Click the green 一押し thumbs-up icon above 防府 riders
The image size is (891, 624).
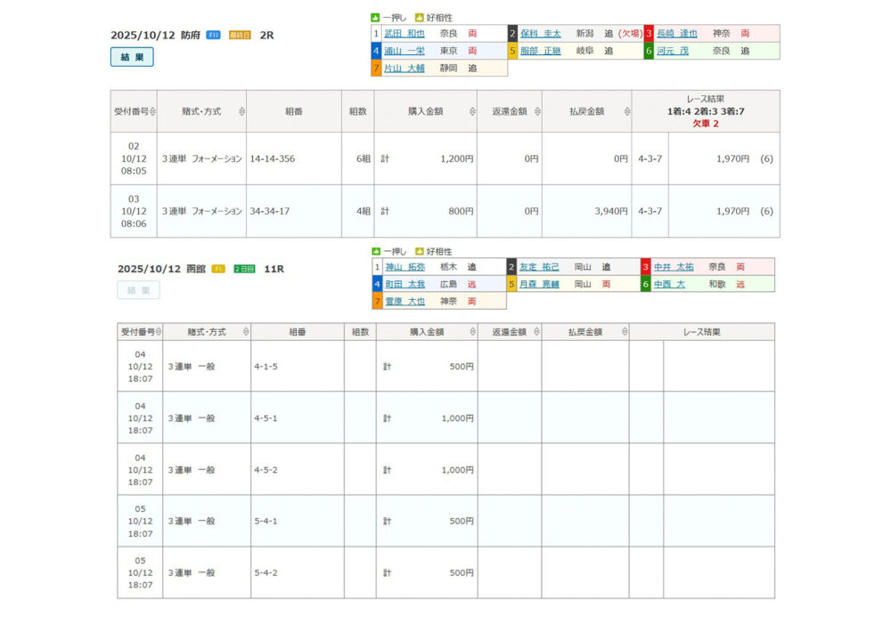375,18
